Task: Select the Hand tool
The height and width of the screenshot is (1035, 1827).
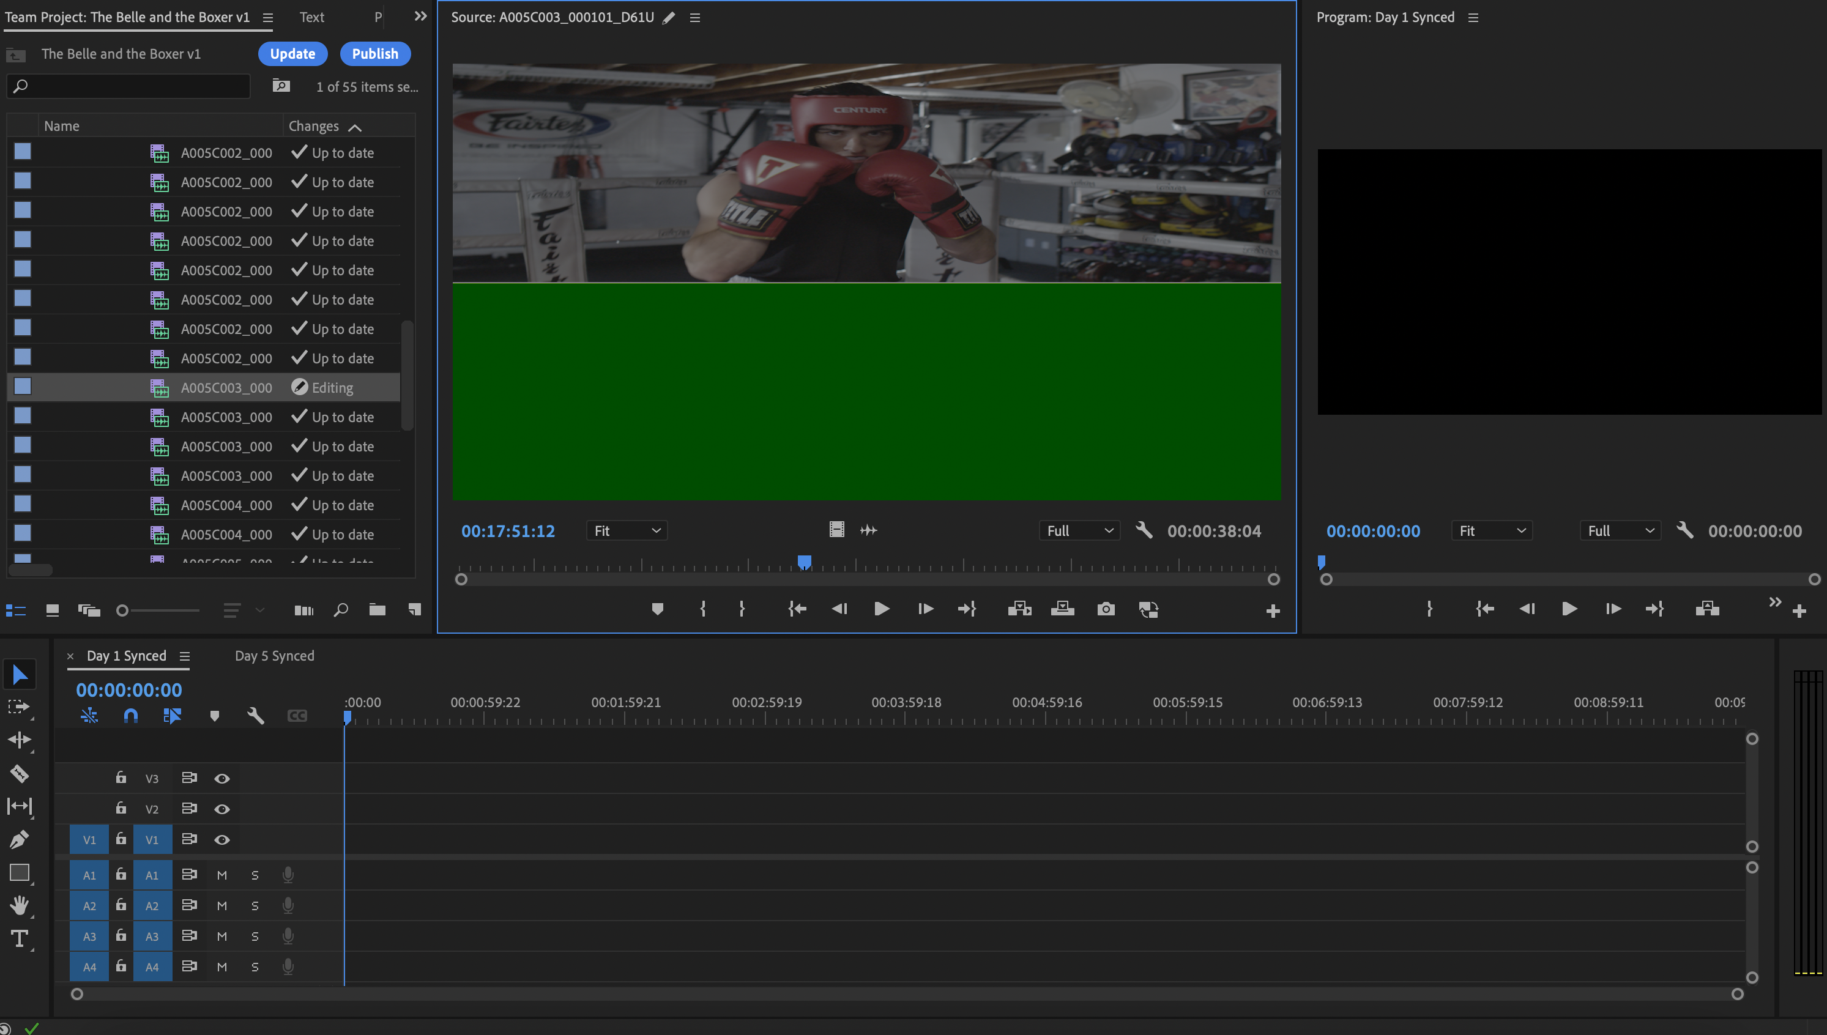Action: click(x=20, y=905)
